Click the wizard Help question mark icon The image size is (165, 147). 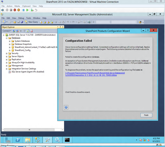66,107
